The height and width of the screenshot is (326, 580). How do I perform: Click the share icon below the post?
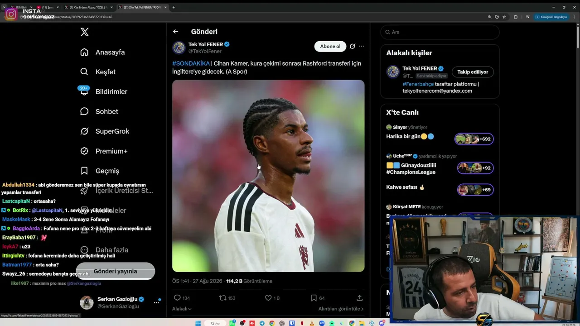point(359,298)
